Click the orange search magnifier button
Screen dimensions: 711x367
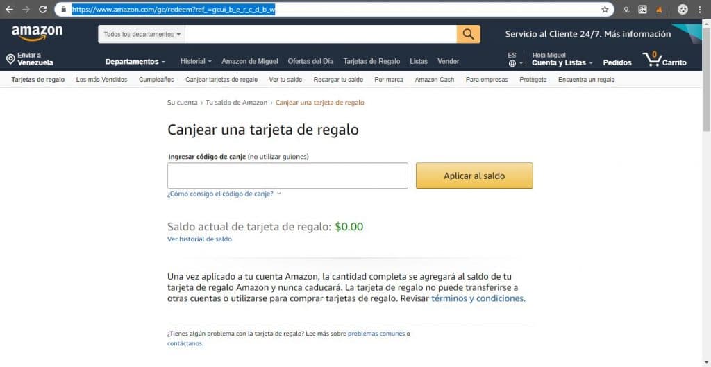(x=469, y=34)
